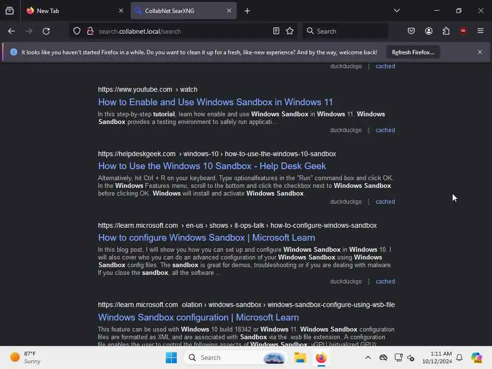The height and width of the screenshot is (369, 492).
Task: Open Windows Sandbox configuration Microsoft Learn link
Action: pos(198,317)
